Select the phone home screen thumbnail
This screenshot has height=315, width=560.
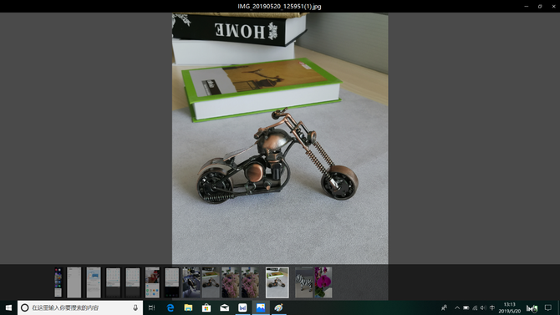(x=58, y=282)
